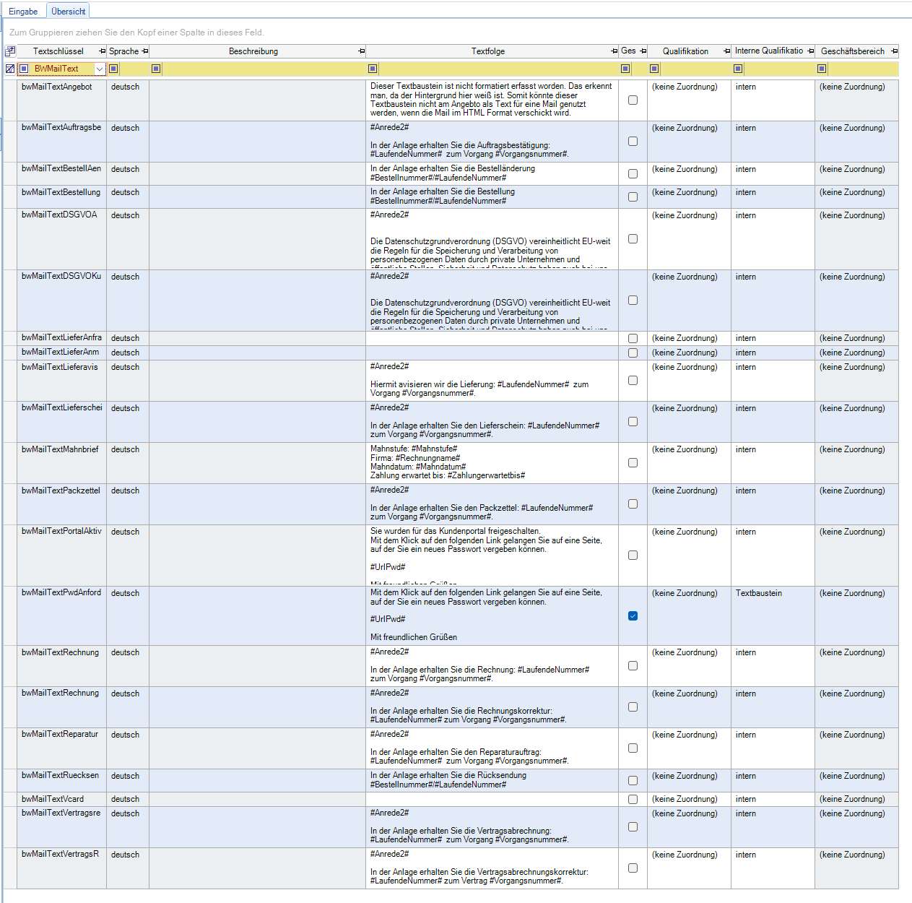Screen dimensions: 912x903
Task: Click the 'intern' cell in the bwMailTextVcard row
Action: coord(773,800)
